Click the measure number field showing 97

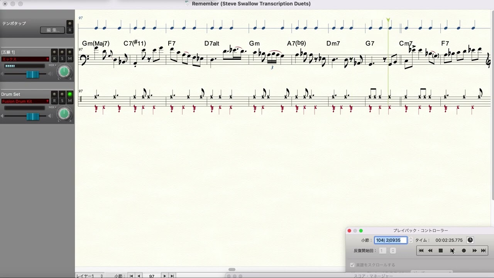coord(152,276)
